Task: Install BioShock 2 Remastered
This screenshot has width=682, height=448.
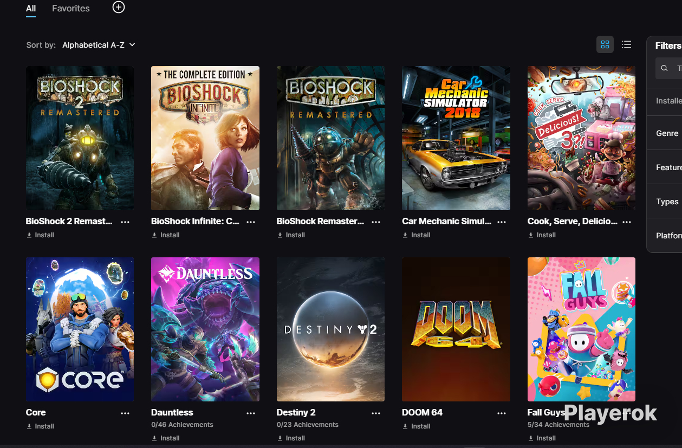Action: pyautogui.click(x=40, y=235)
